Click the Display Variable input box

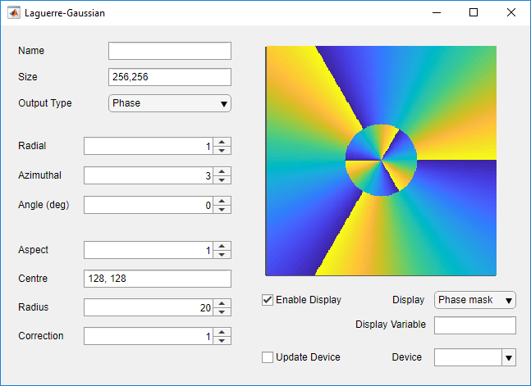[474, 325]
